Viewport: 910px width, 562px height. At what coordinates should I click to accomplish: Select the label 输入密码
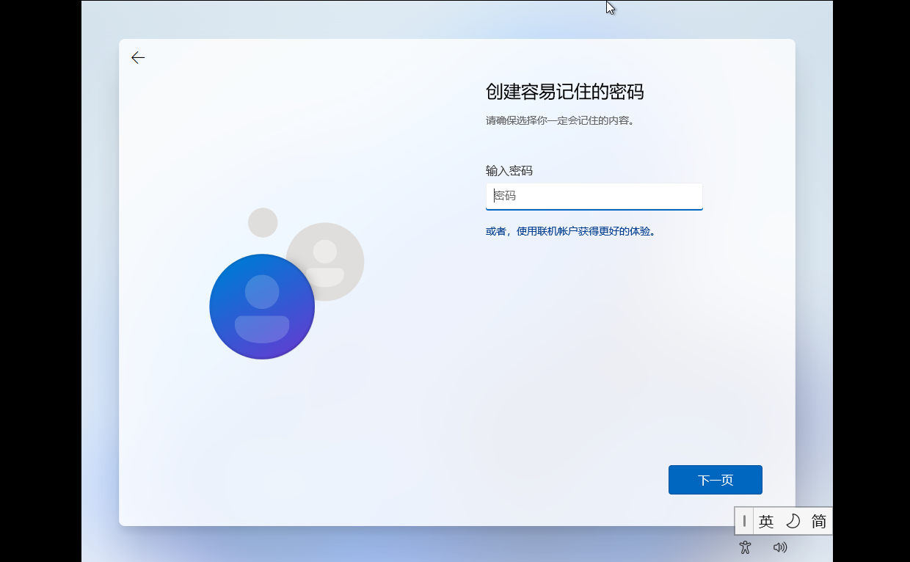pos(509,170)
